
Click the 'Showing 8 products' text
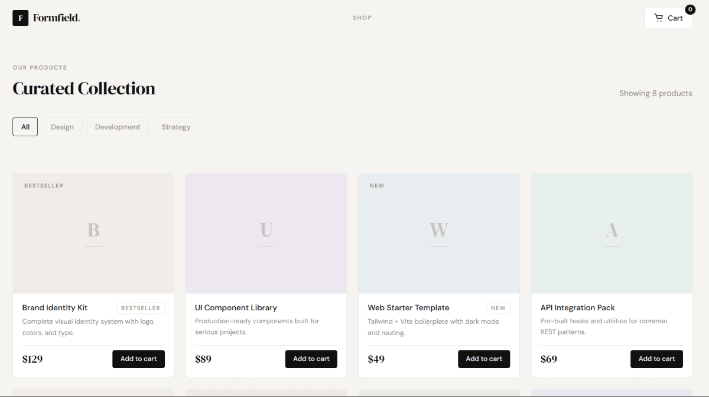[656, 93]
